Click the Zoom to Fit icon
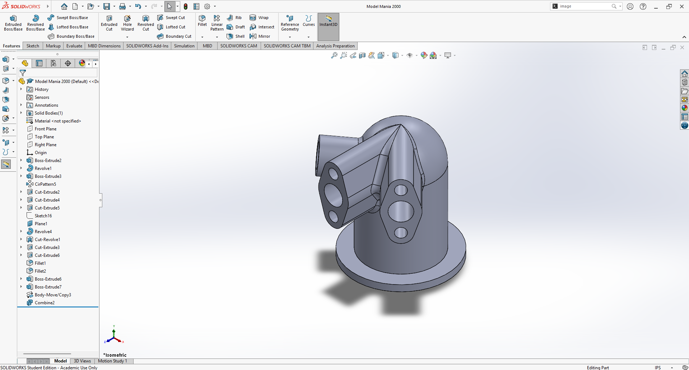689x370 pixels. pos(334,55)
